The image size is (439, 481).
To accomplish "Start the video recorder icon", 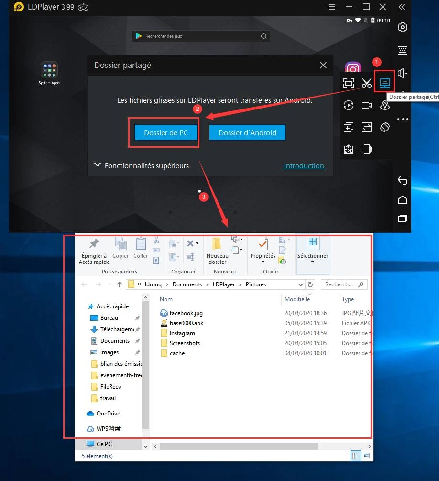I will point(367,105).
